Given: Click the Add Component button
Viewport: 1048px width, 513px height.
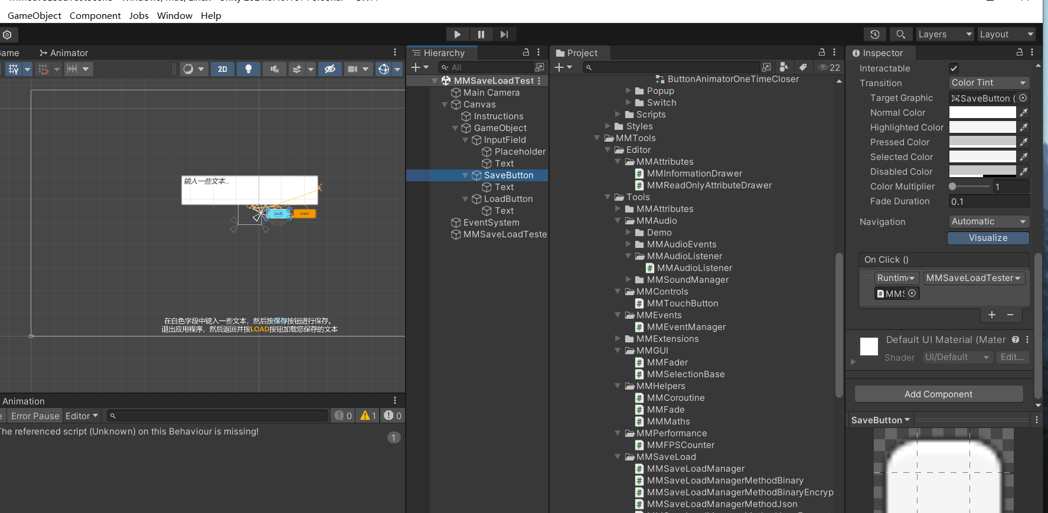Looking at the screenshot, I should (939, 394).
